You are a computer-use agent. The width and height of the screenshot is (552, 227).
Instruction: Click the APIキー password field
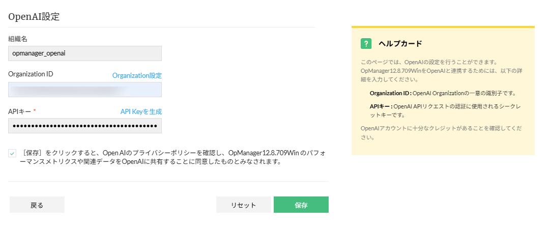(85, 126)
